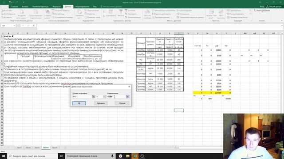Click Удалить дубликаты remove duplicates item

click(162, 14)
